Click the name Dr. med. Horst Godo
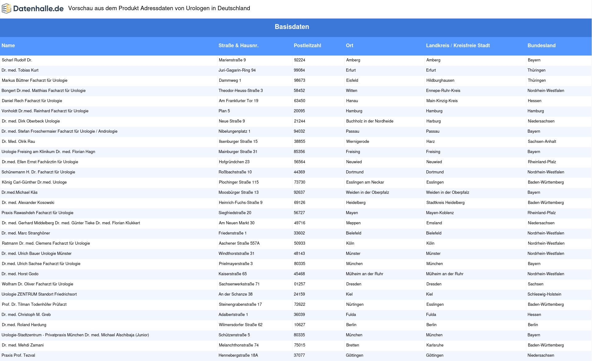592x361 pixels. pos(20,274)
